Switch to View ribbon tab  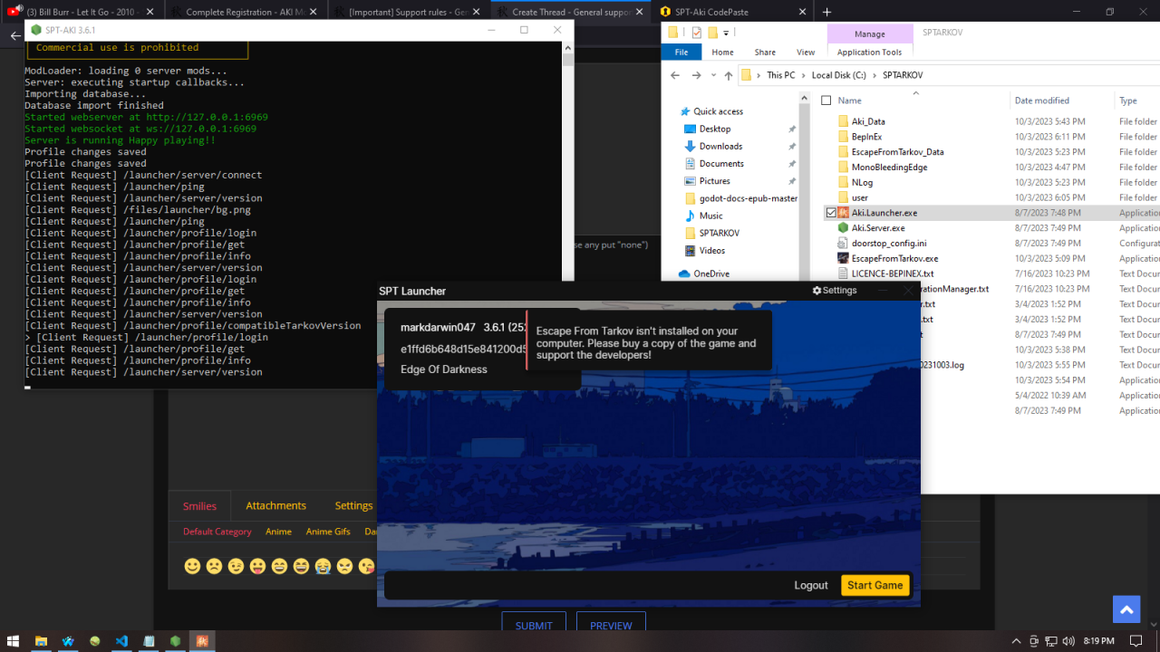click(x=806, y=53)
